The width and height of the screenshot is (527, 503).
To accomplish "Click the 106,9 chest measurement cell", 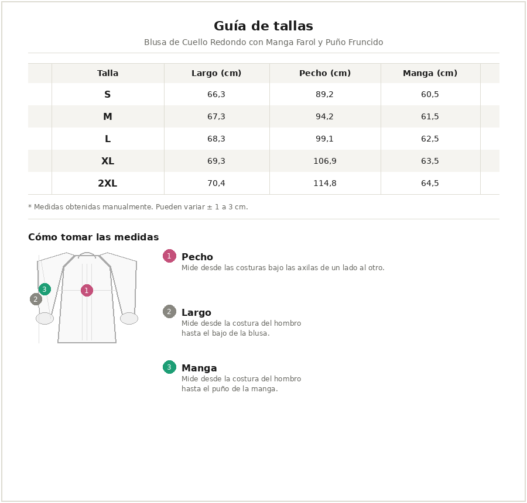I will click(325, 161).
